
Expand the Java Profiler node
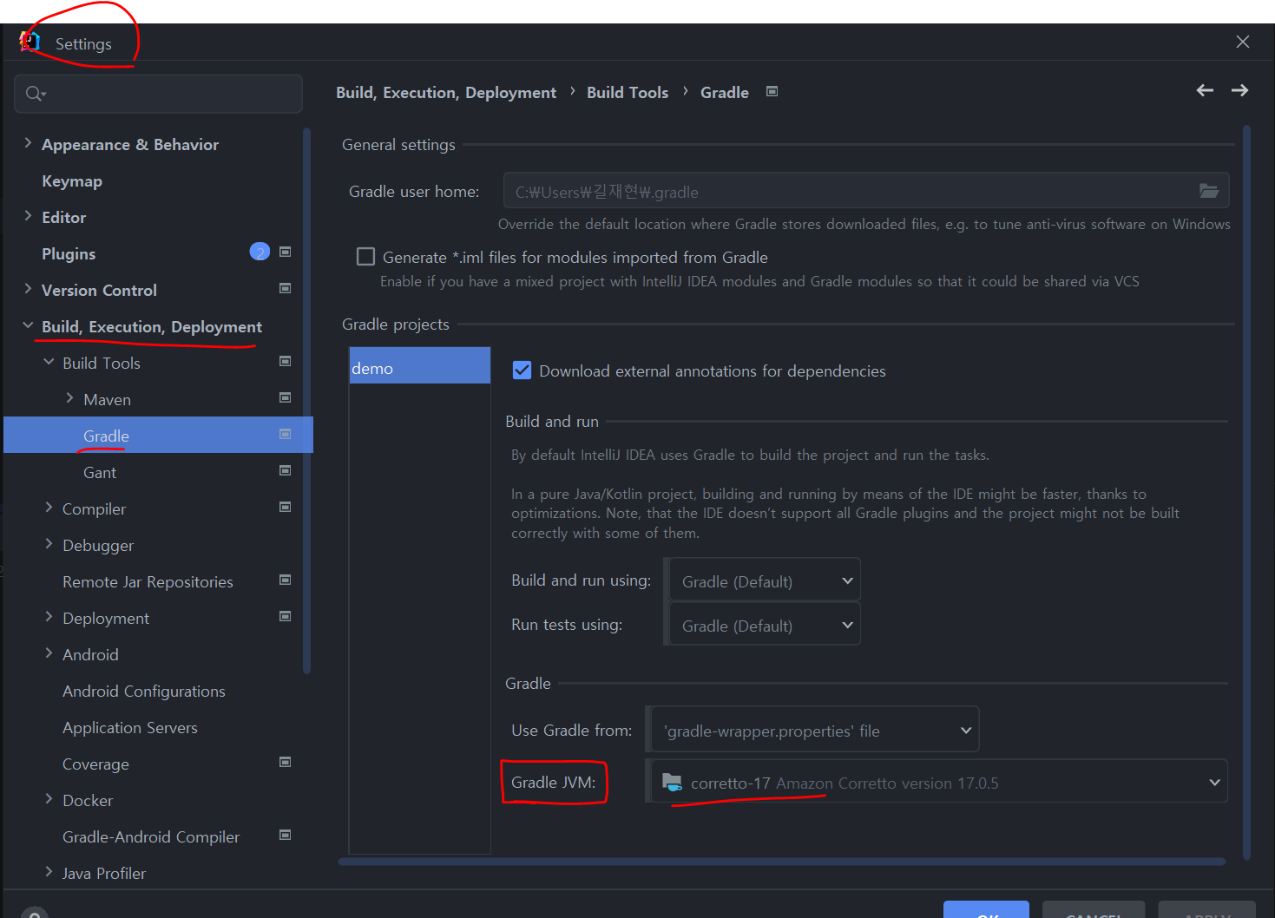(x=49, y=872)
